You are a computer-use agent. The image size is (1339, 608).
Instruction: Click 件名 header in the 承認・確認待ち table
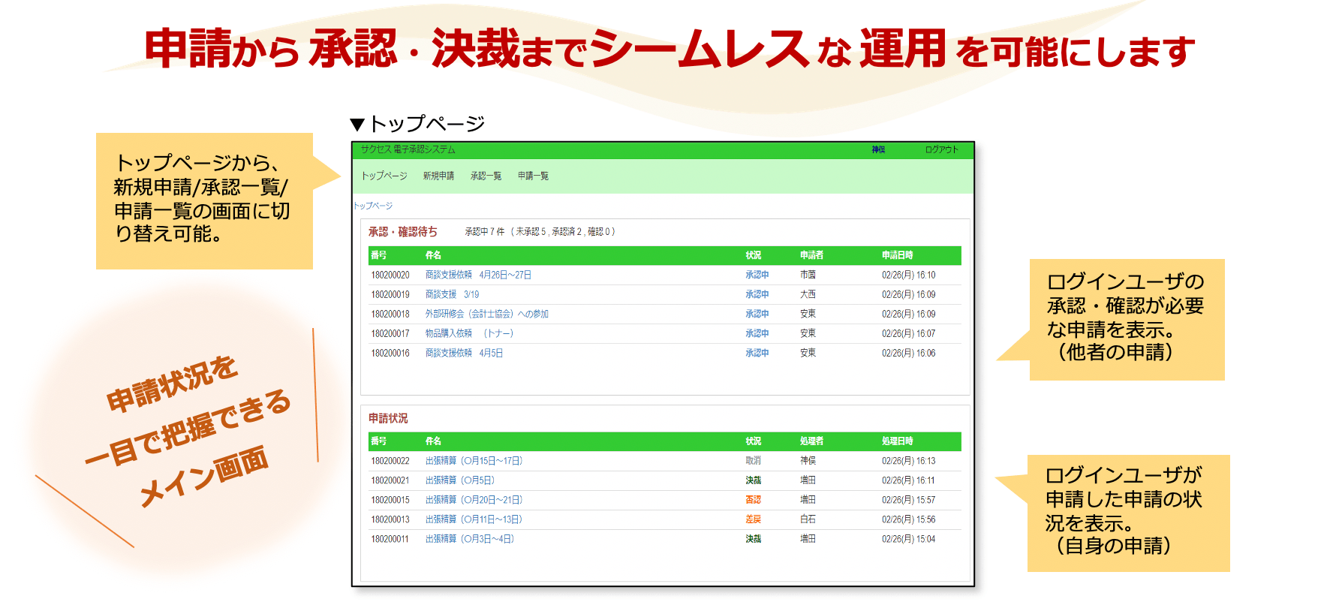click(433, 255)
